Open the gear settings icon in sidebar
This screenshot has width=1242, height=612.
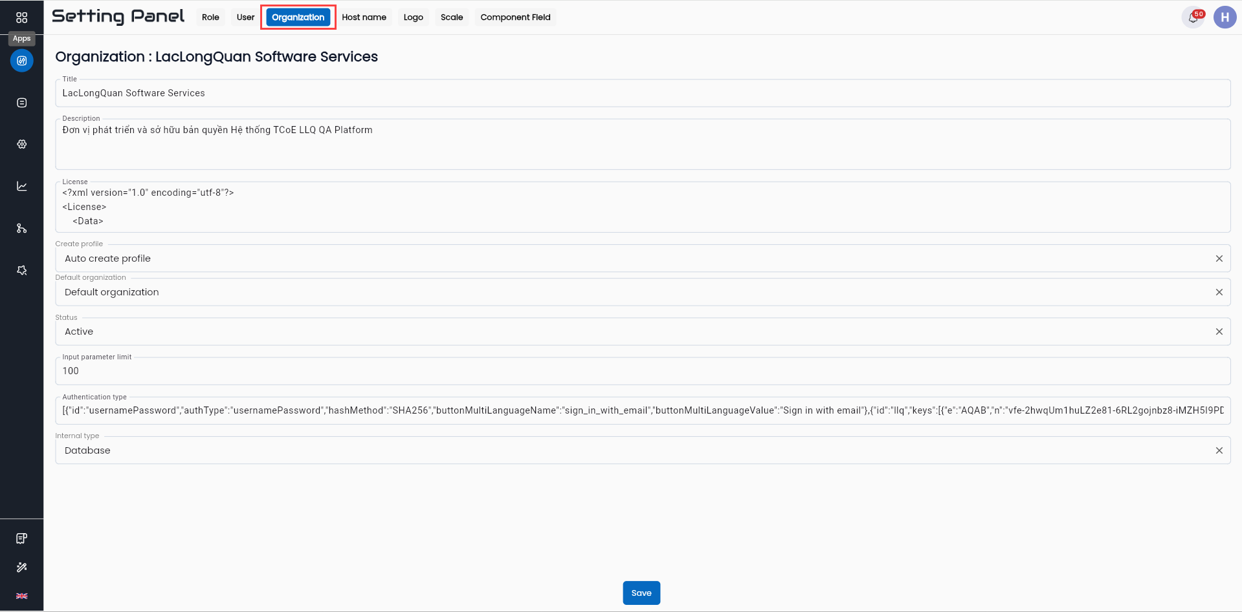point(21,144)
